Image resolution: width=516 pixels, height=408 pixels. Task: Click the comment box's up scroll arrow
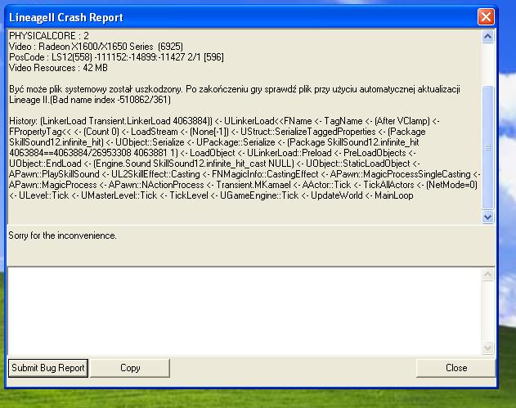coord(487,275)
